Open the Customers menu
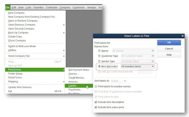Image resolution: width=189 pixels, height=117 pixels. (79, 8)
